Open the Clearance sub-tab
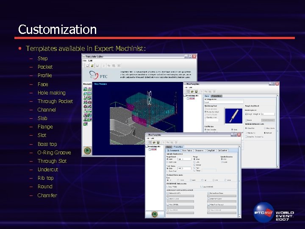The image size is (305, 229). pos(199,151)
